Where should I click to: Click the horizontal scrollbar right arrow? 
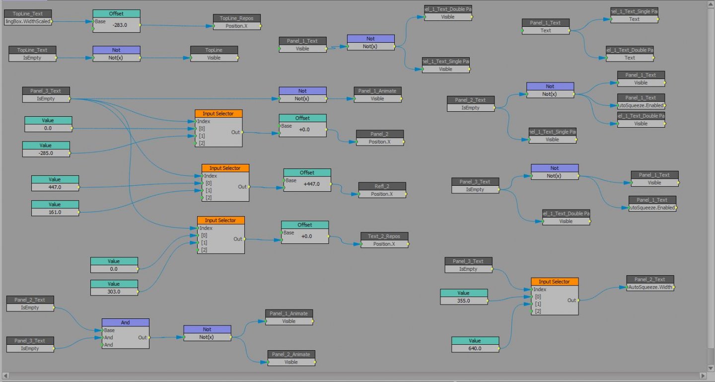coord(703,376)
